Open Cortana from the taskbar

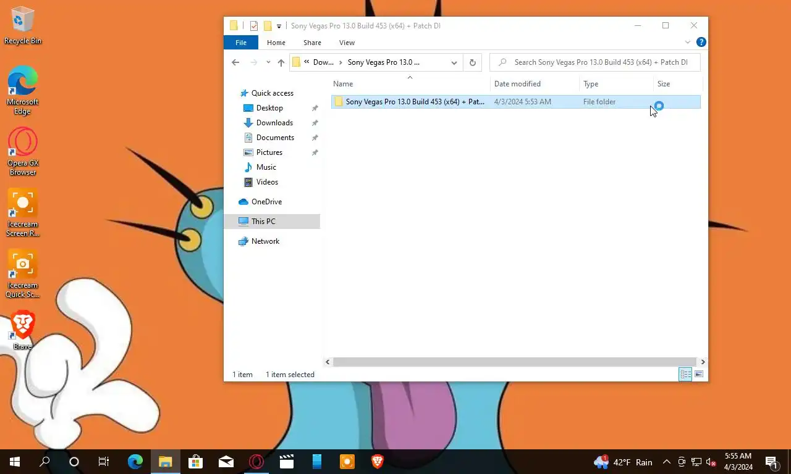[74, 462]
